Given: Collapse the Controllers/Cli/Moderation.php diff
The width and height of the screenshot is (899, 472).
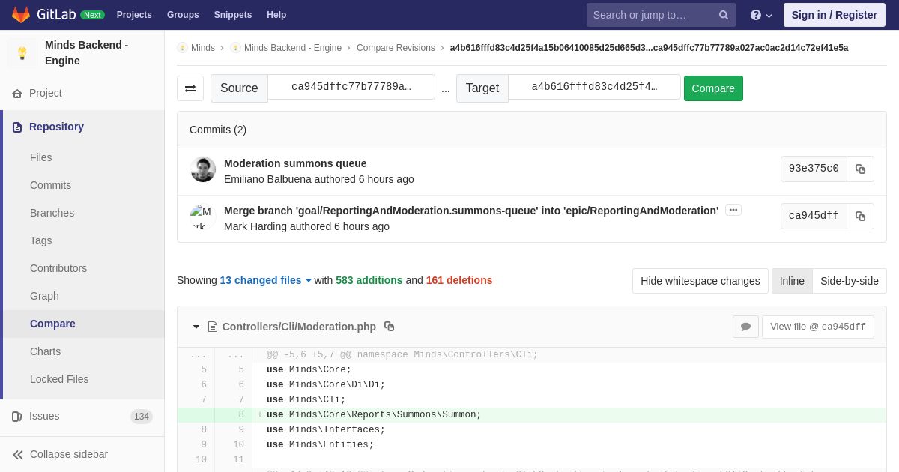Looking at the screenshot, I should point(196,327).
